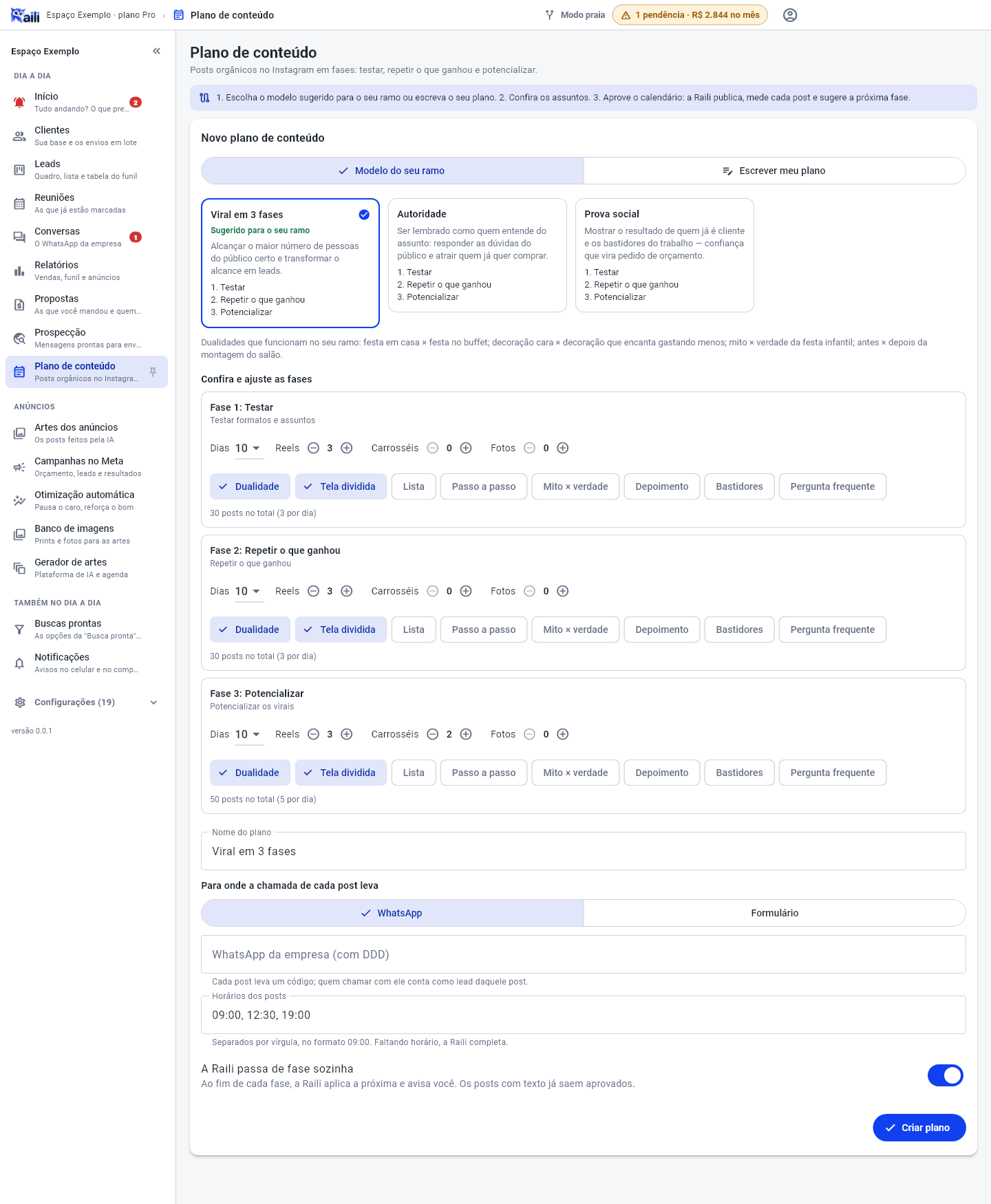Deselect Tela dividida chip in Fase 3
The width and height of the screenshot is (991, 1204).
[341, 773]
